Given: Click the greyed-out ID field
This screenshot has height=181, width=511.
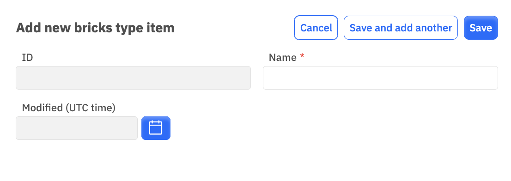Looking at the screenshot, I should click(133, 78).
